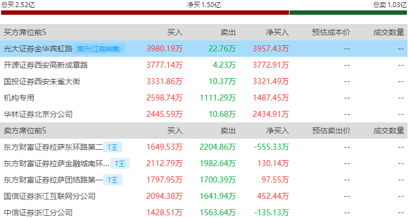
Task: Click T王 tag beside 拉萨金融城南环
Action: click(x=120, y=163)
